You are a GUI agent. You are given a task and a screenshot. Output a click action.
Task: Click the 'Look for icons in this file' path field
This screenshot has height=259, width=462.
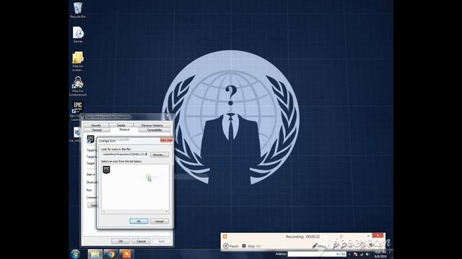pyautogui.click(x=124, y=154)
